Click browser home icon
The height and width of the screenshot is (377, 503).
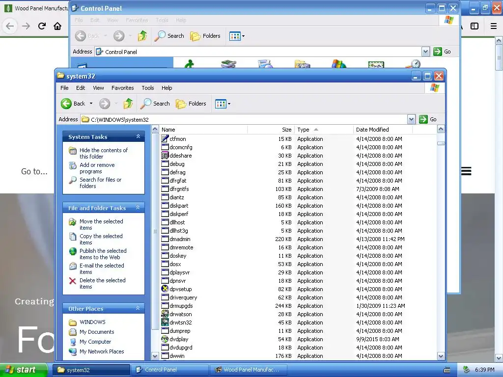(57, 26)
